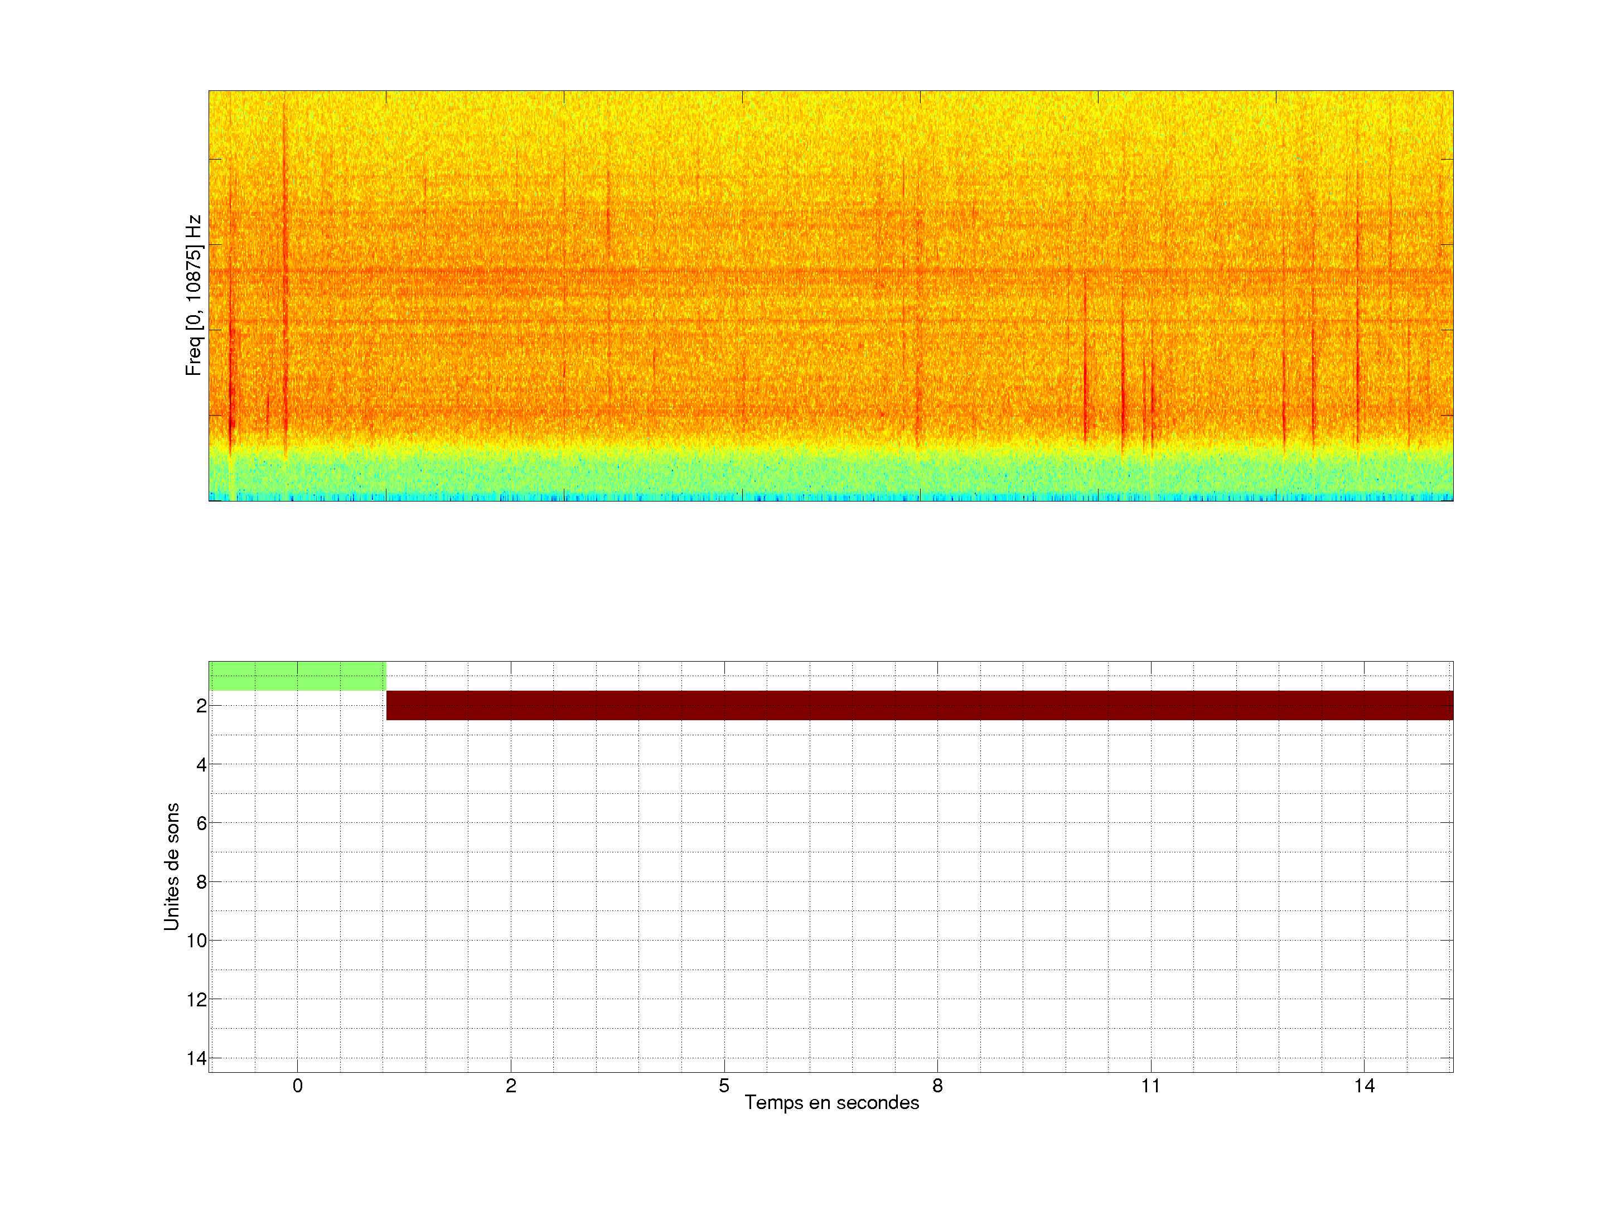1606x1205 pixels.
Task: Click y-axis tick label 6
Action: (201, 823)
